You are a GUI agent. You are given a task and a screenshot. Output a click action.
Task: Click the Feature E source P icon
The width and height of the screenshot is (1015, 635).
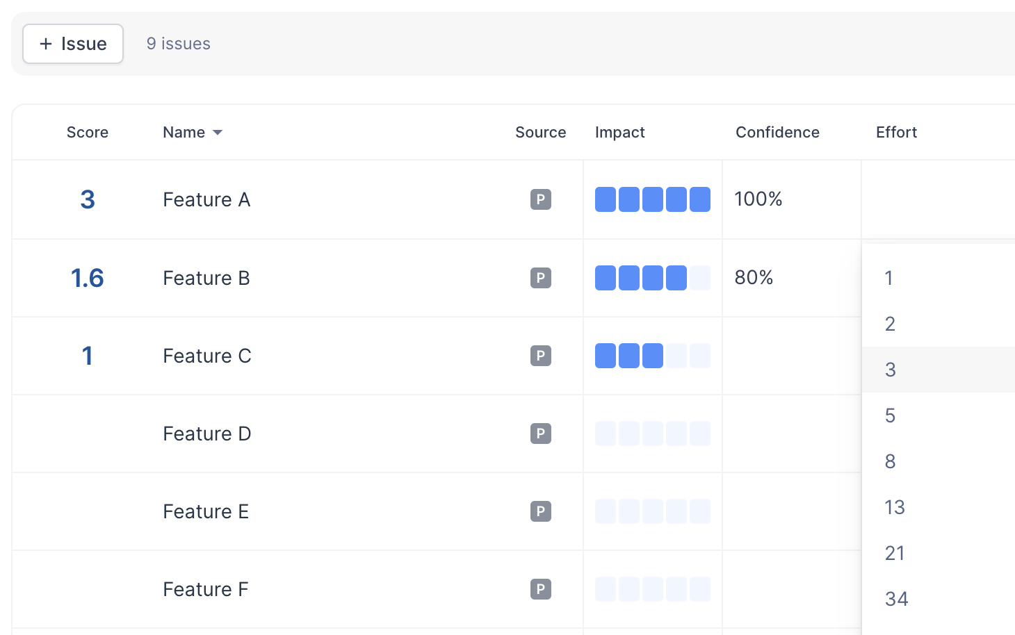(x=540, y=511)
